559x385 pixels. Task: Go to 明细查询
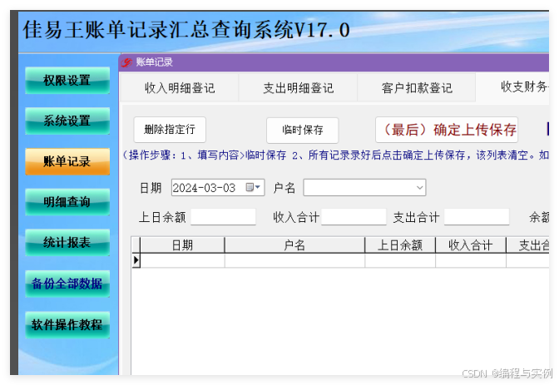point(67,202)
